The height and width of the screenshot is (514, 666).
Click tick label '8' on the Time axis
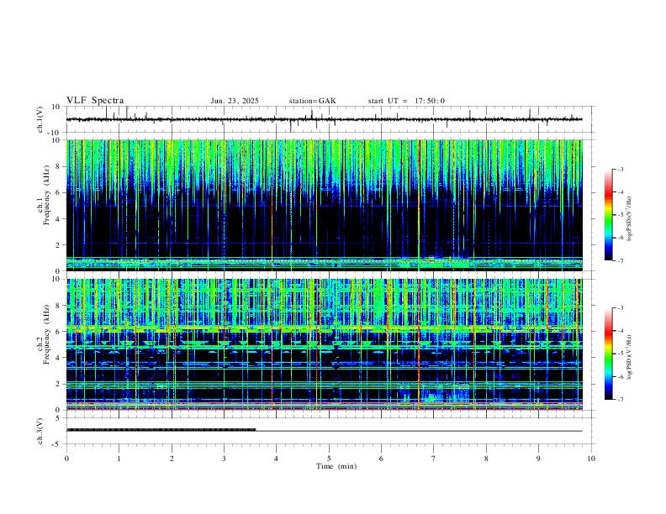486,459
